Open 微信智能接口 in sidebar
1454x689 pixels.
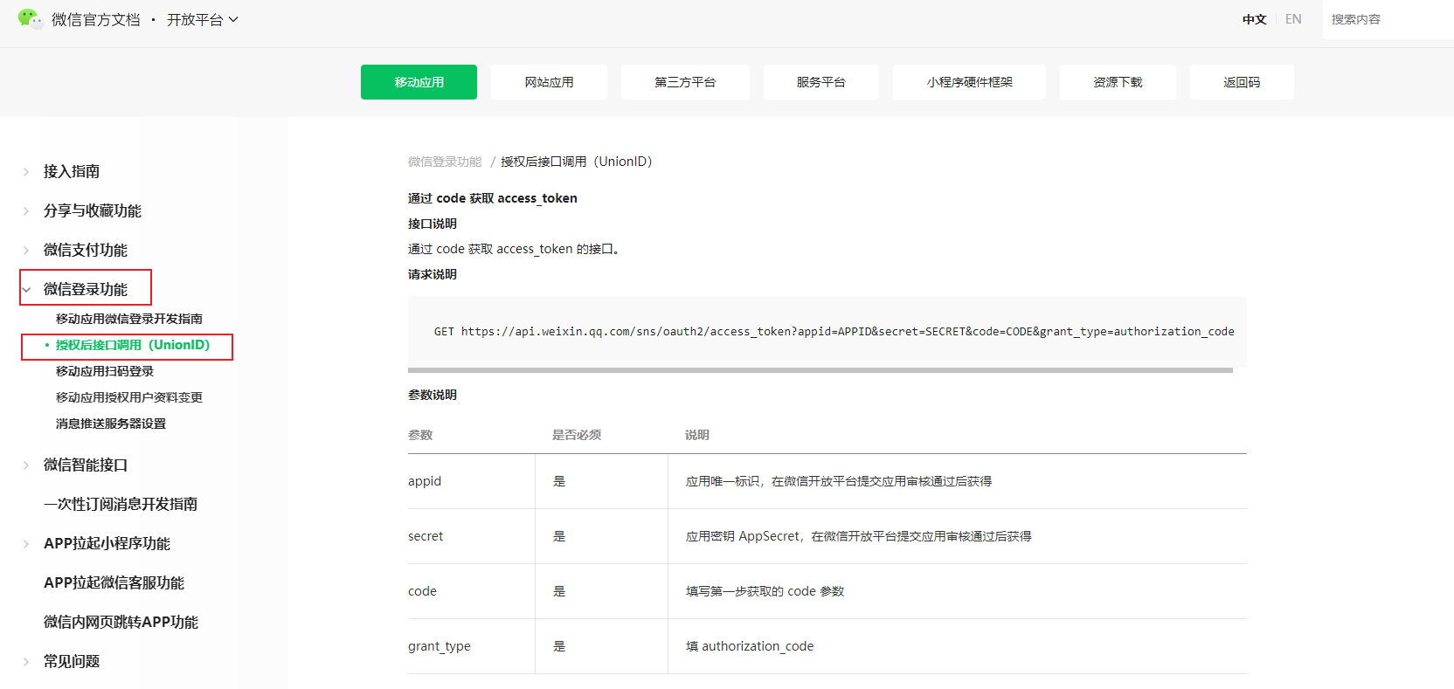[x=86, y=465]
